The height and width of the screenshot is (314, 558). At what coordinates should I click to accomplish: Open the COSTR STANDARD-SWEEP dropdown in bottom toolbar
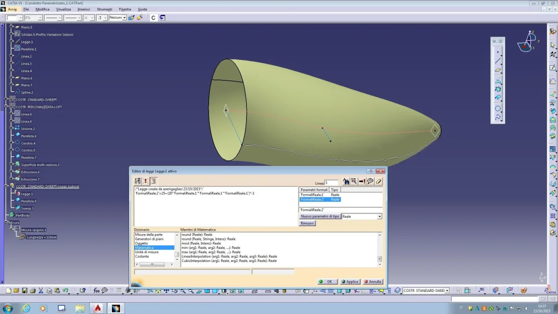coord(447,291)
